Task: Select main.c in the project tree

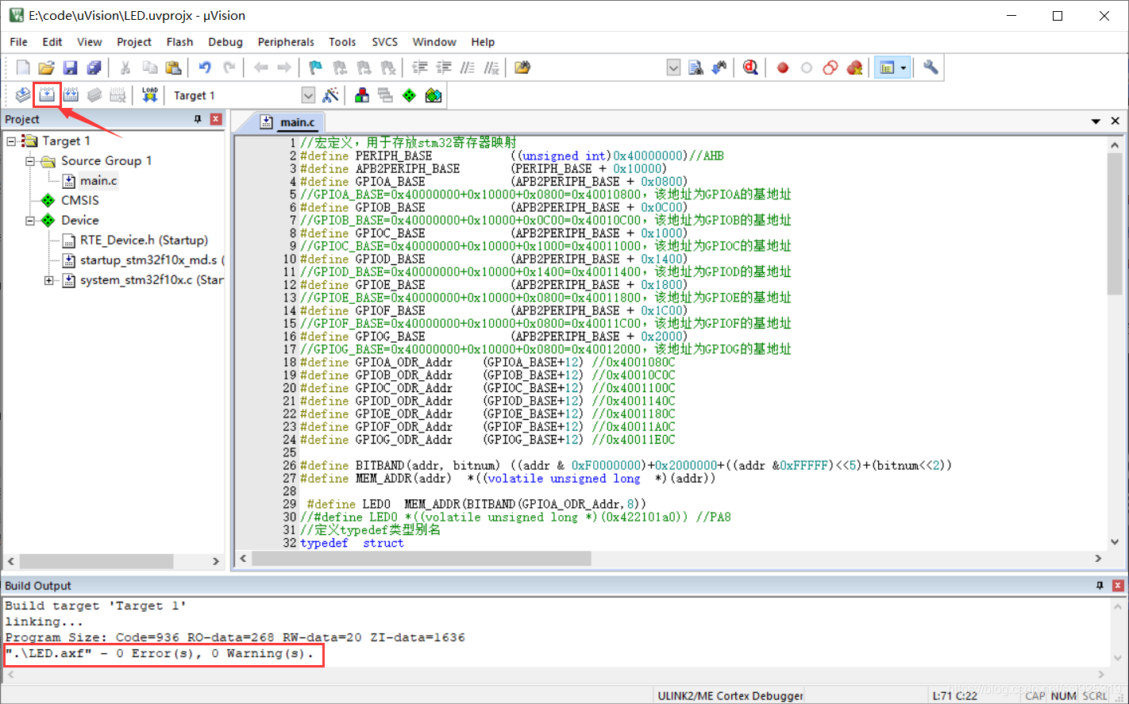Action: (98, 181)
